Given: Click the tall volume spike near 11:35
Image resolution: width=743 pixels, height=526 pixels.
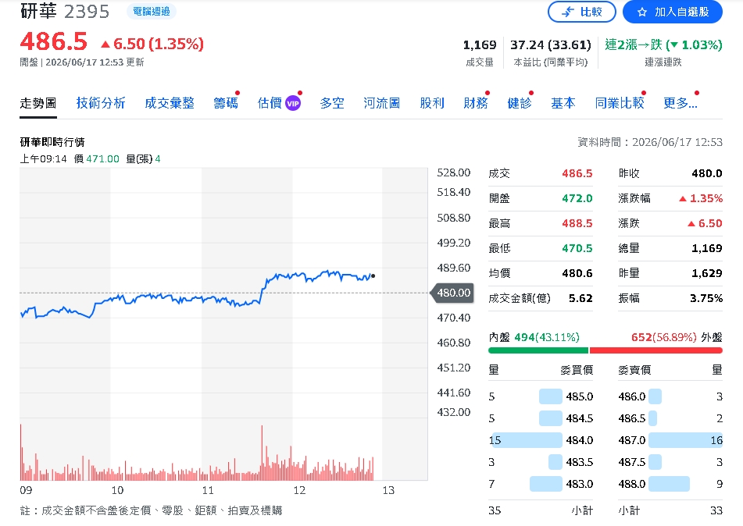Looking at the screenshot, I should pyautogui.click(x=262, y=453).
